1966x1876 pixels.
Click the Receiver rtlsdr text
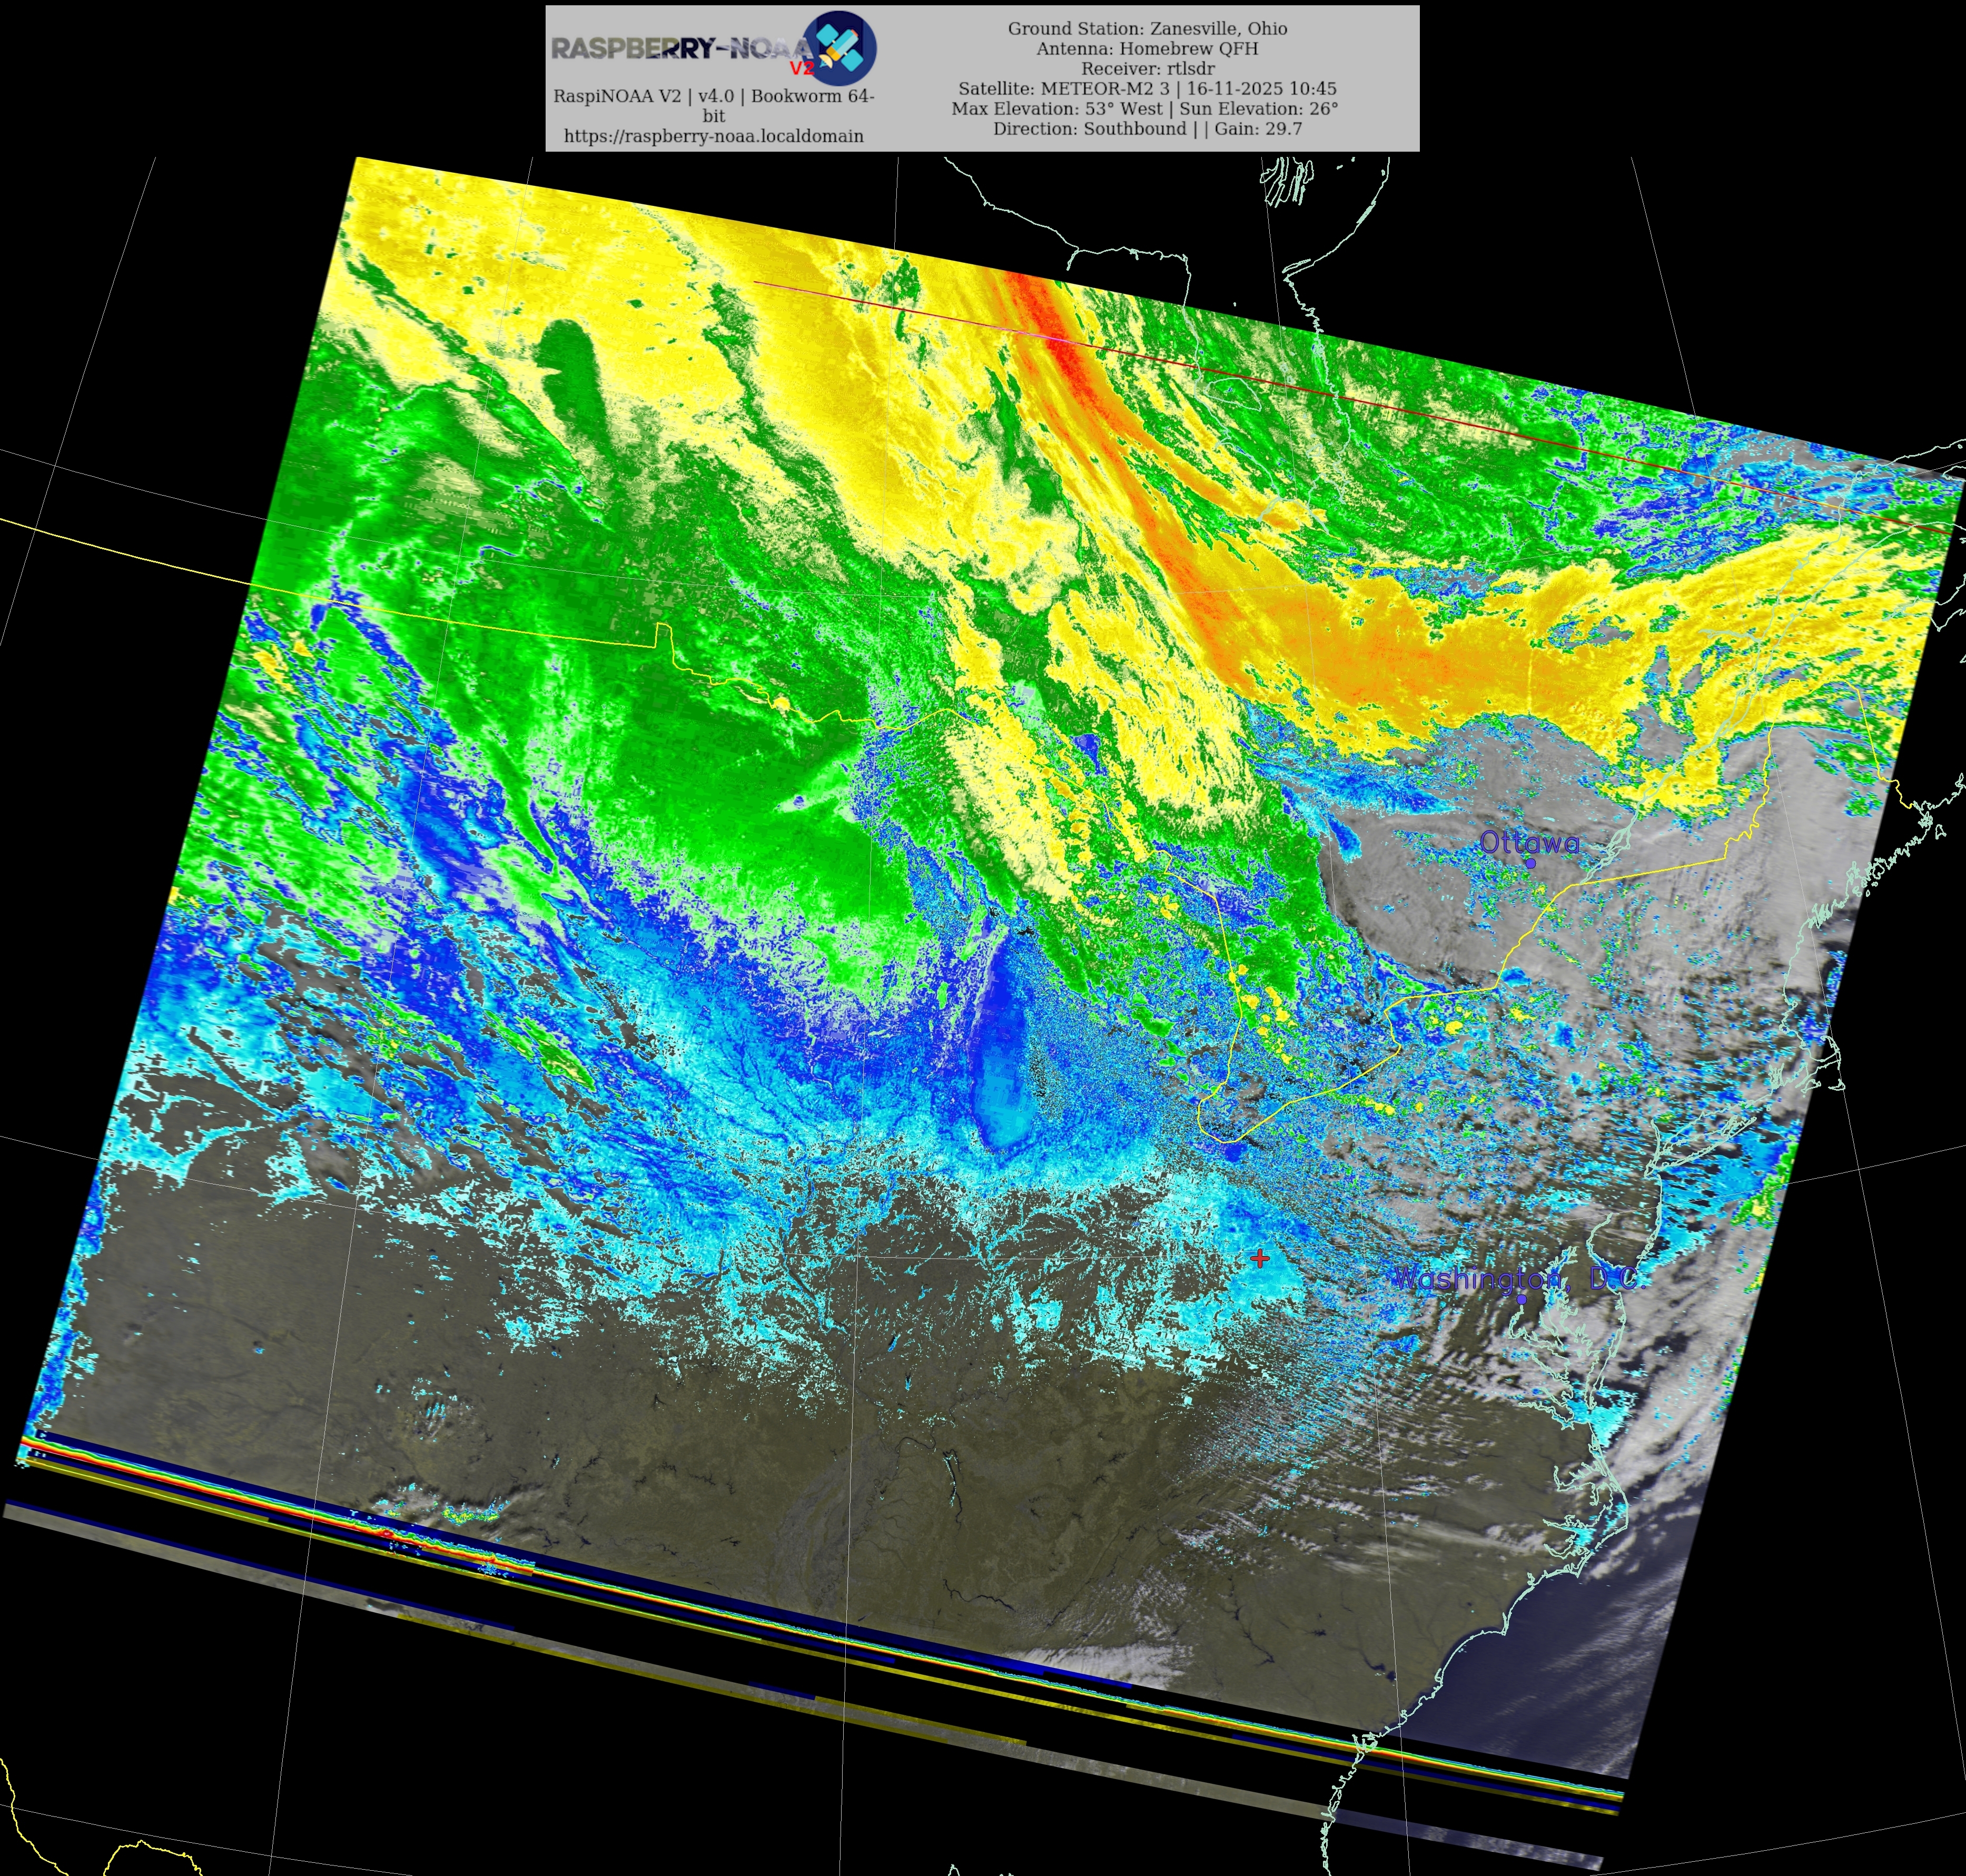1147,69
